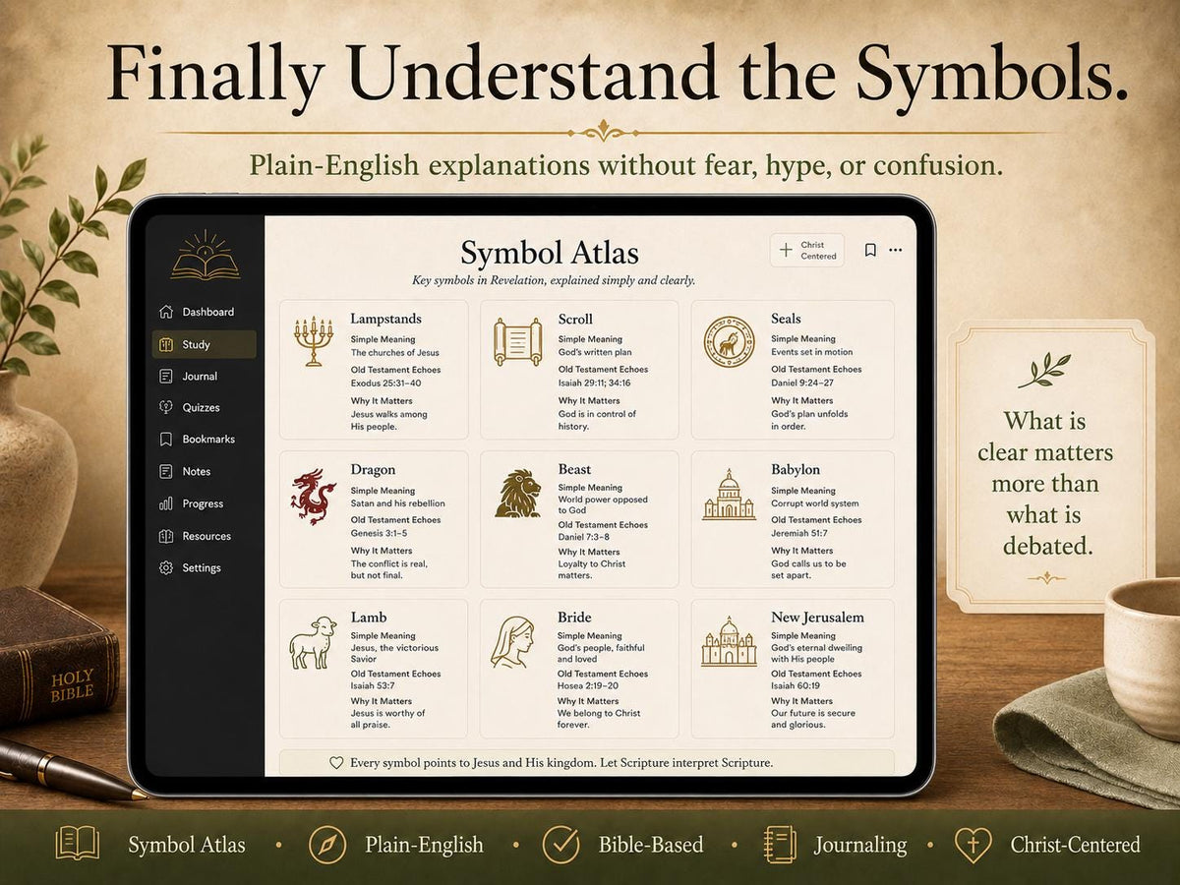Open the Scroll card title

[575, 319]
